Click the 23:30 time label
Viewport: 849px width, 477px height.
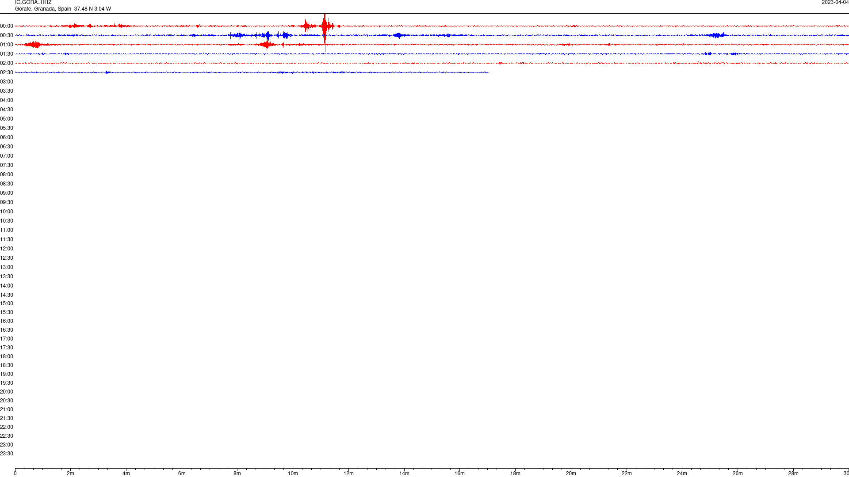[7, 454]
